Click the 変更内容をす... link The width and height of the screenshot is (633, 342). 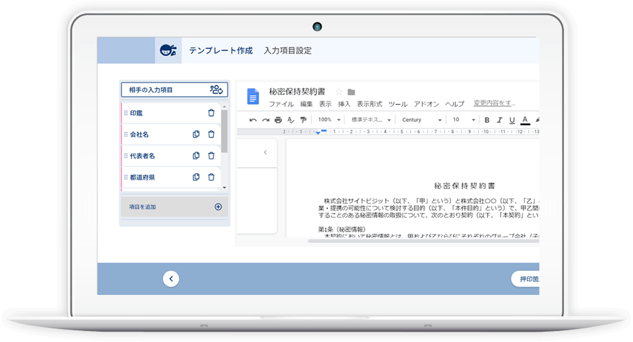[x=495, y=103]
